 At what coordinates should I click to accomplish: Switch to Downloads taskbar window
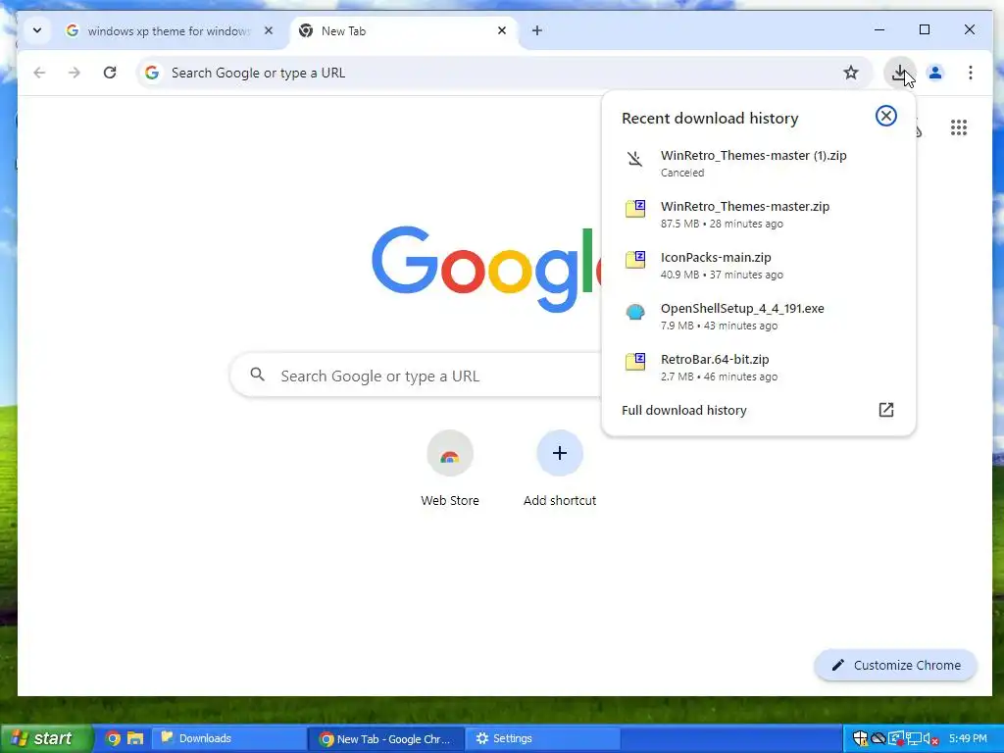(228, 738)
